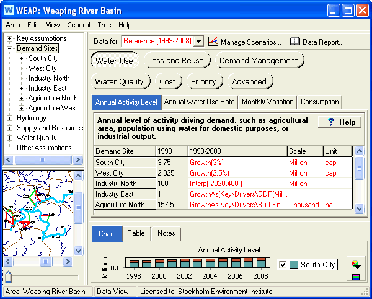372x299 pixels.
Task: Switch to Annual Water Use Rate tab
Action: [x=199, y=102]
